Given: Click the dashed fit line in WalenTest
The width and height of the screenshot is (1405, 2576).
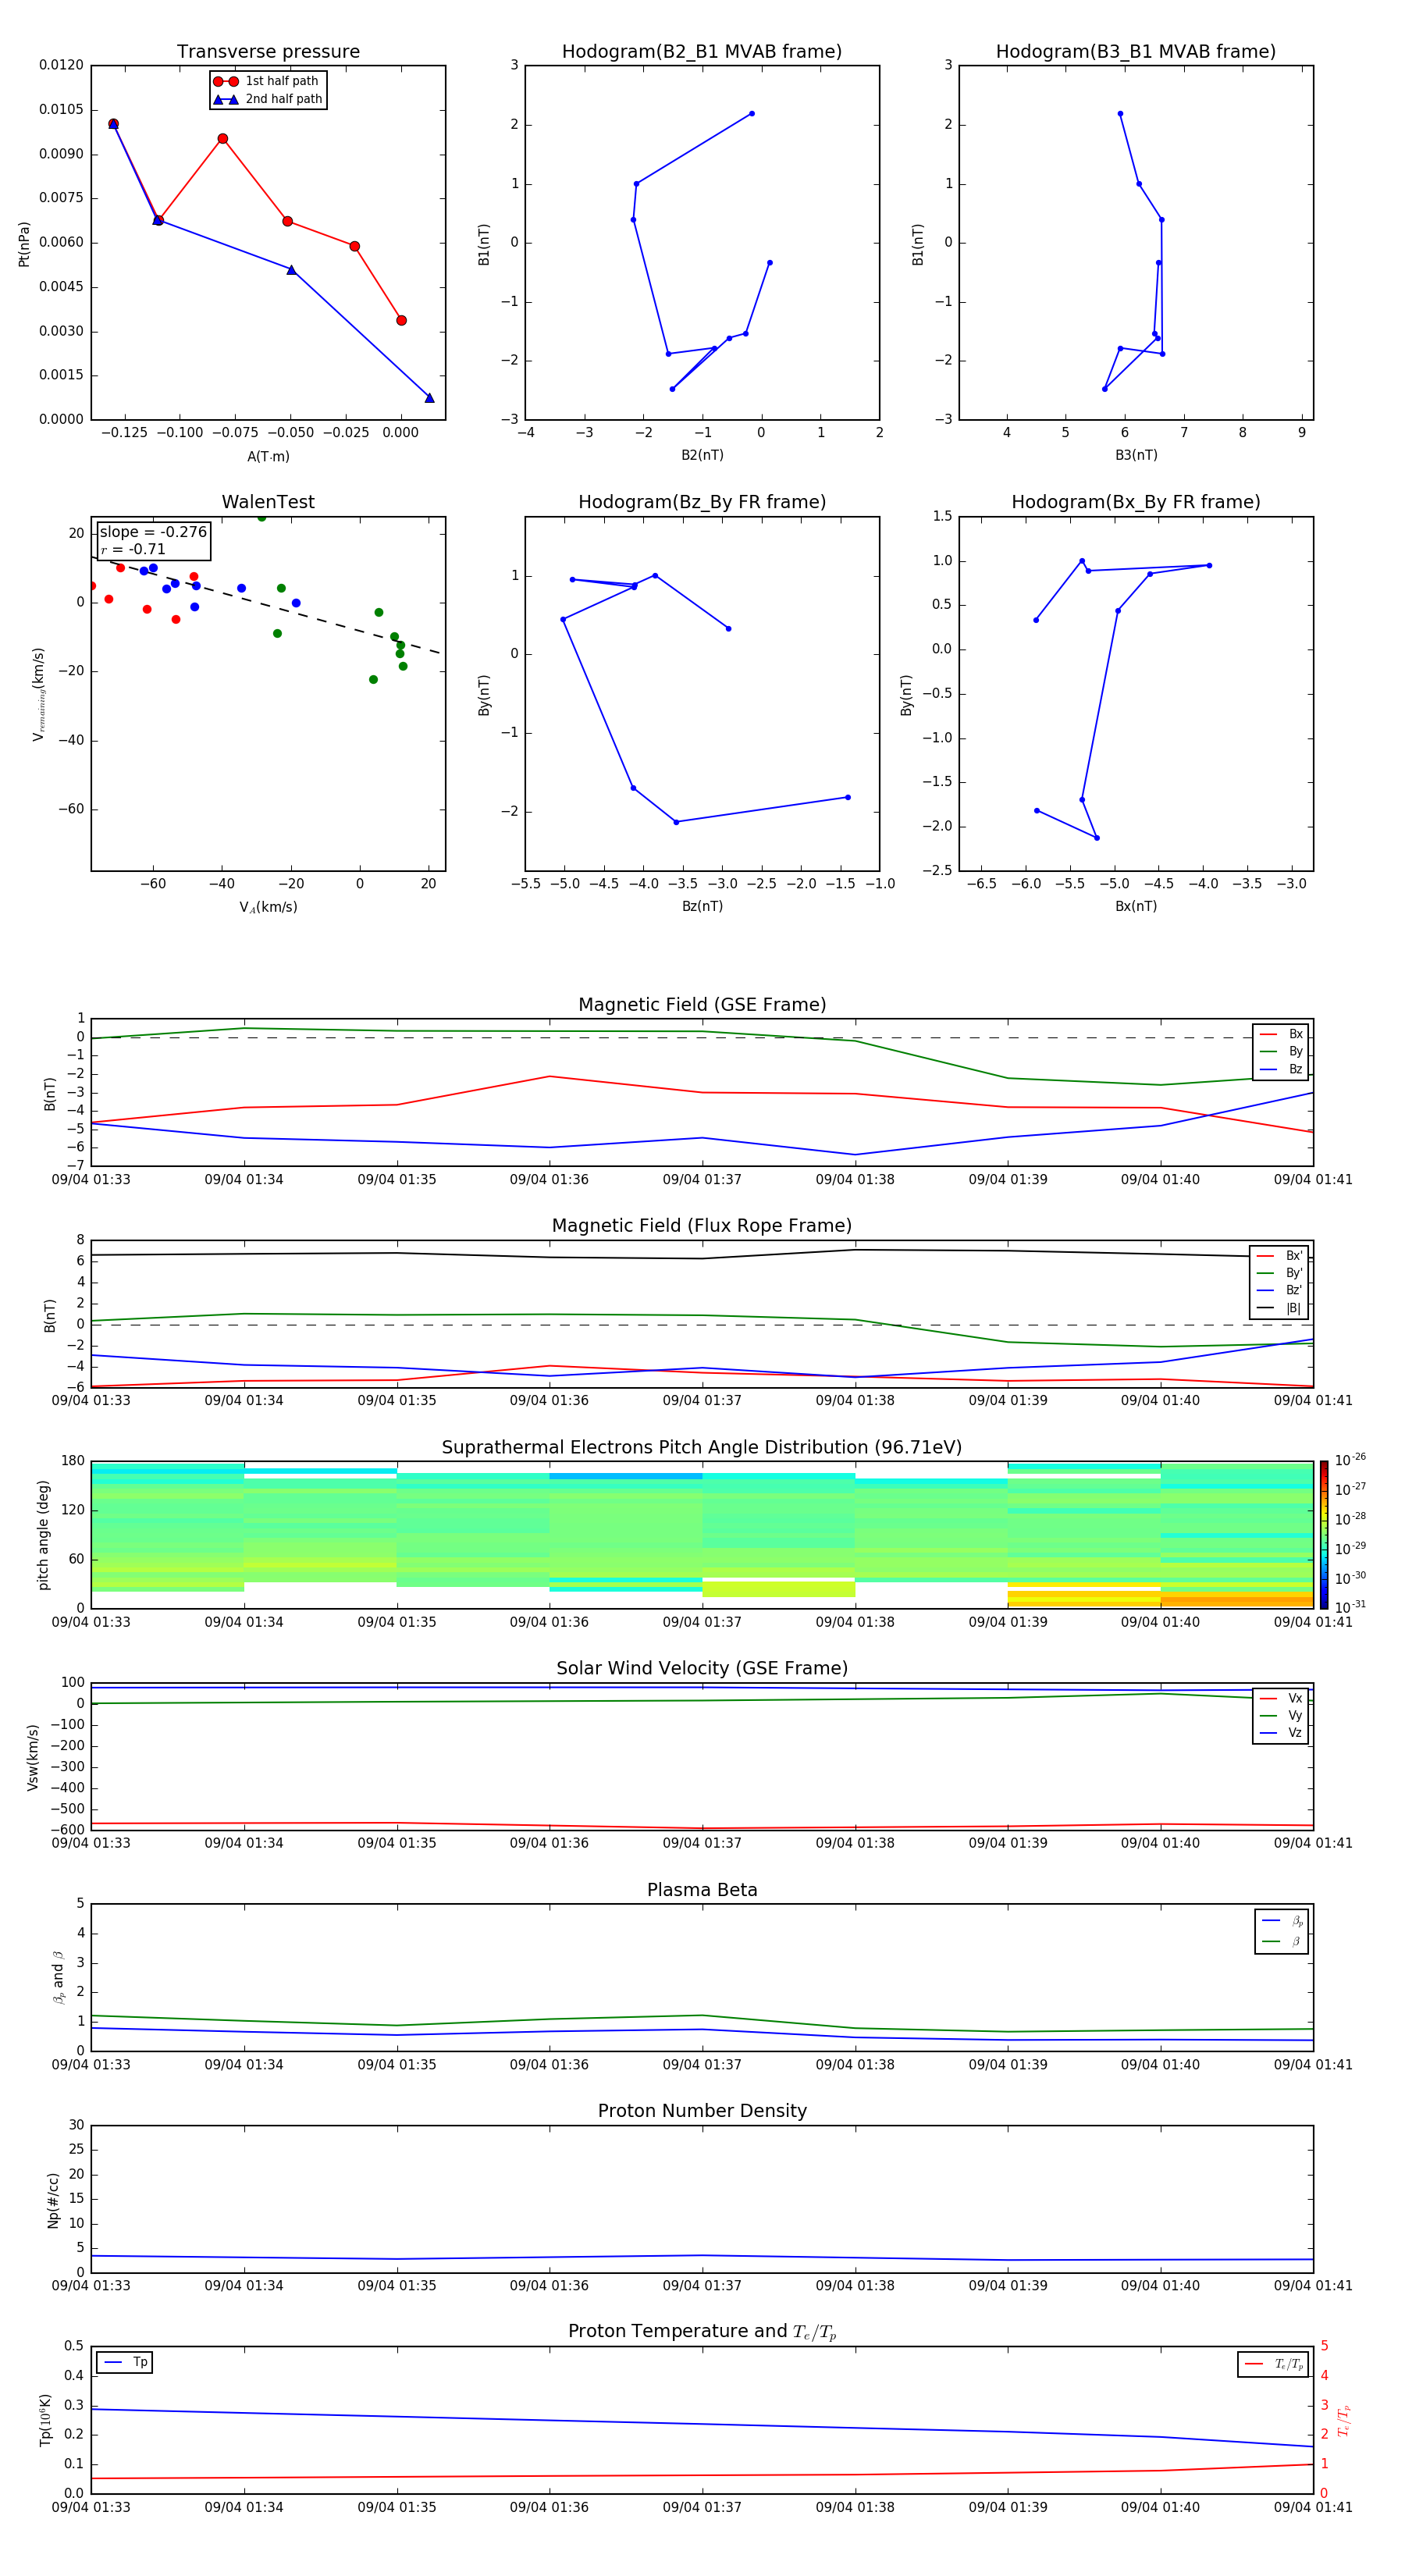Looking at the screenshot, I should click(266, 605).
